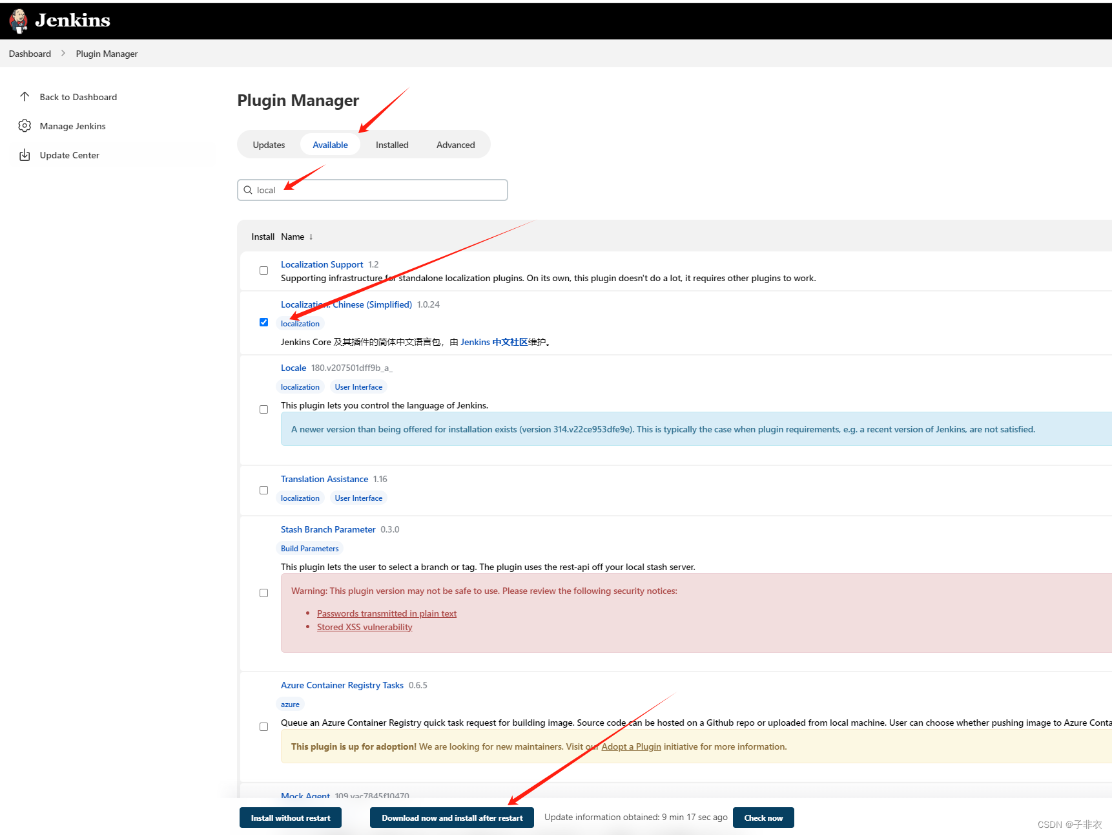This screenshot has width=1112, height=835.
Task: Click localization tag under Locale plugin
Action: pyautogui.click(x=300, y=387)
